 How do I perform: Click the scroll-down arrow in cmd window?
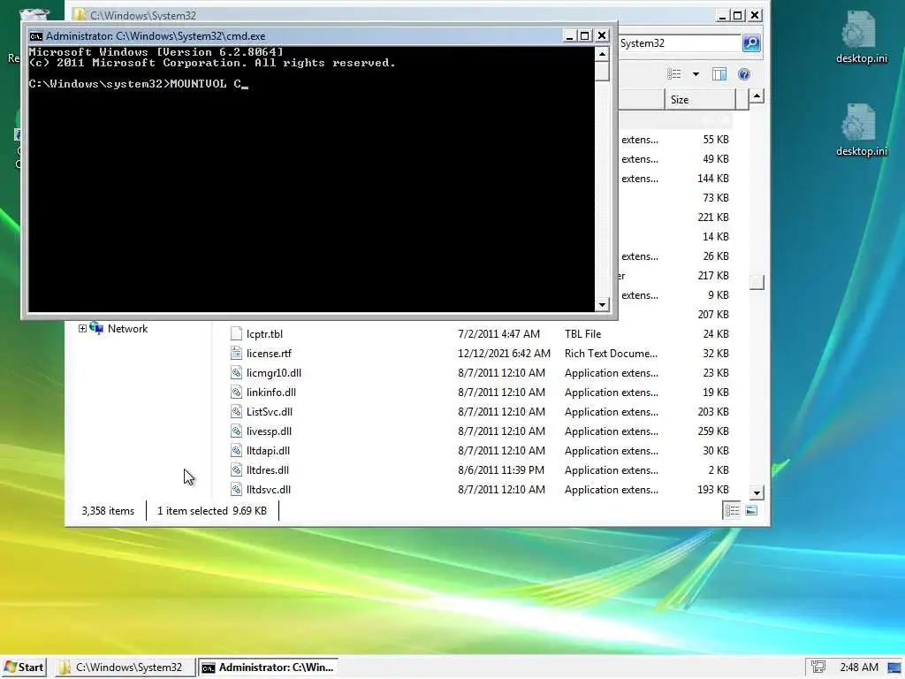pos(603,304)
